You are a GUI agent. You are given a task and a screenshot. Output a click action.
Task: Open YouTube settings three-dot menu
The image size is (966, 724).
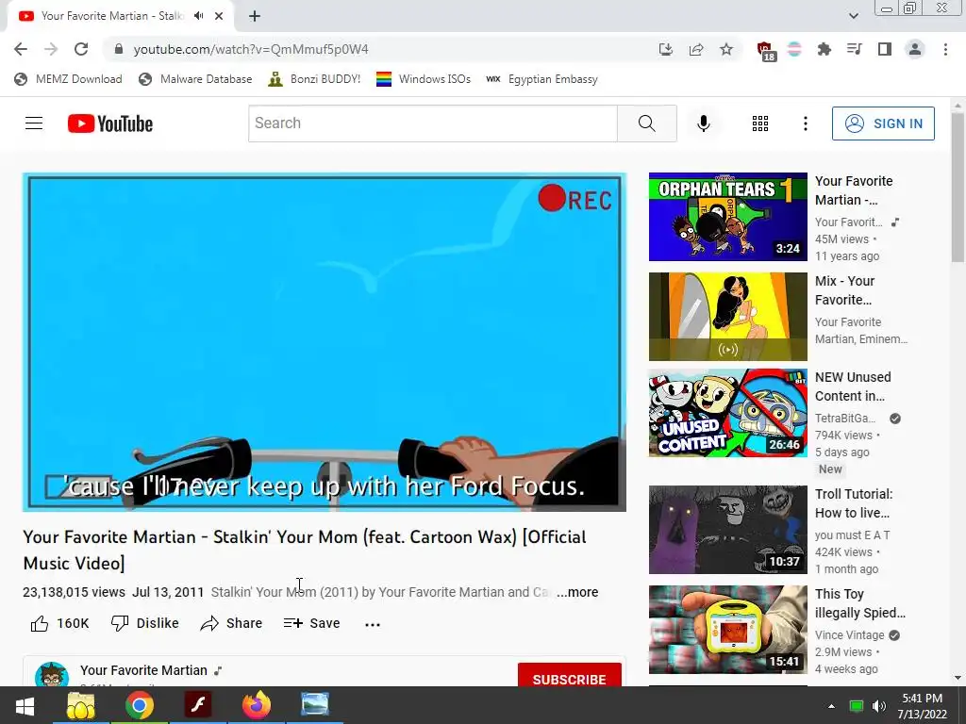(806, 123)
